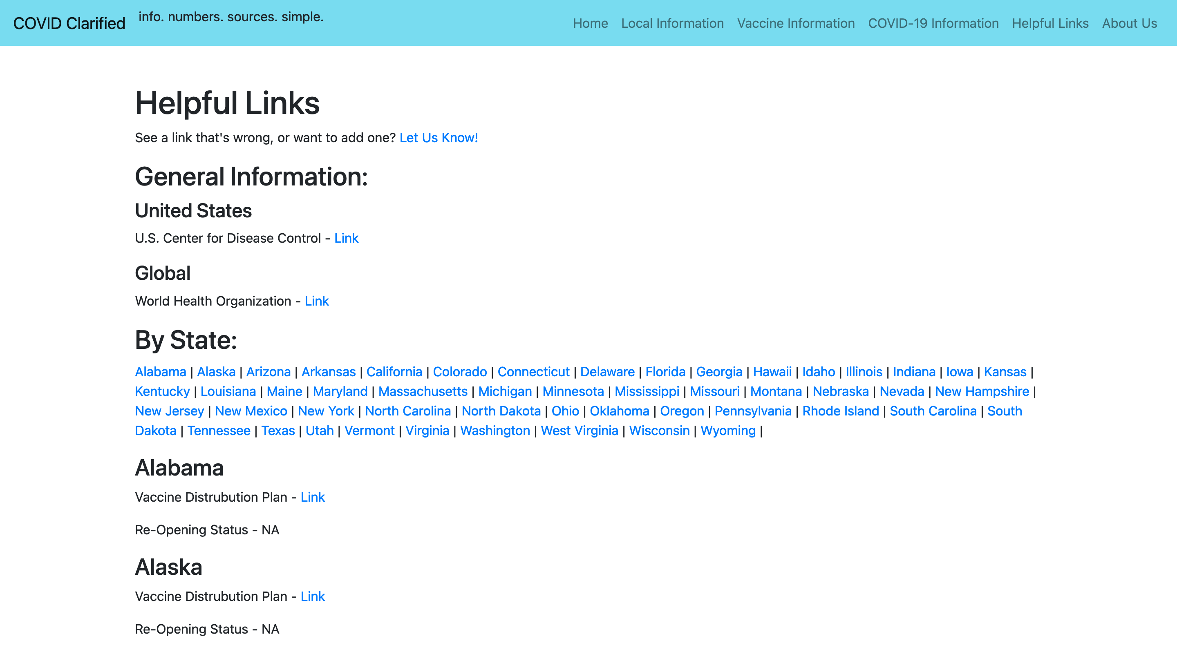Open the U.S. Center for Disease Control link
Image resolution: width=1177 pixels, height=652 pixels.
click(x=346, y=238)
